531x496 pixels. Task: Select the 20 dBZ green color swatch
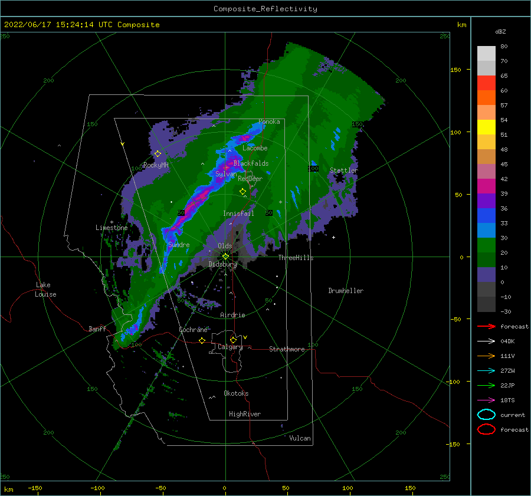coord(486,260)
